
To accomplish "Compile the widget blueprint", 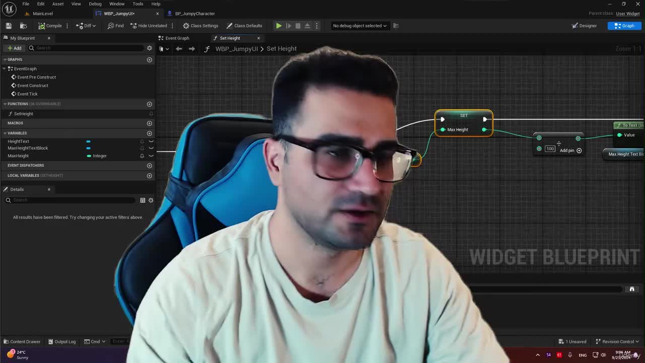I will tap(50, 26).
